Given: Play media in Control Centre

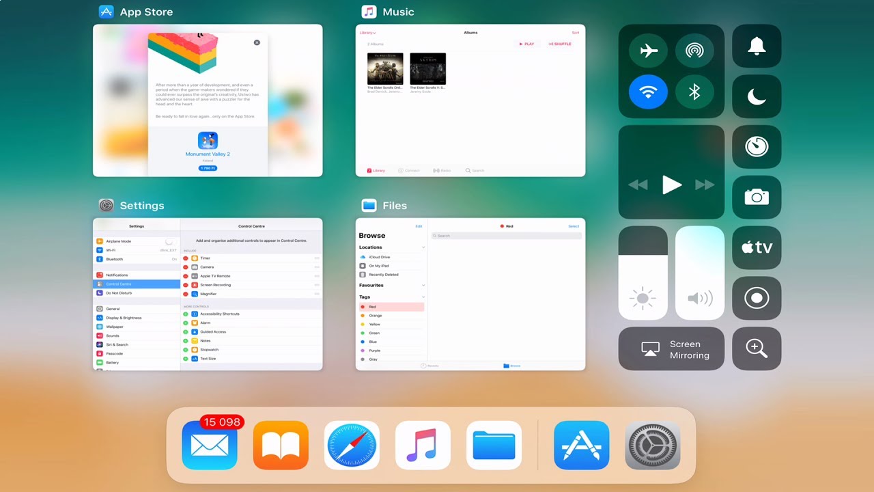Looking at the screenshot, I should 672,184.
